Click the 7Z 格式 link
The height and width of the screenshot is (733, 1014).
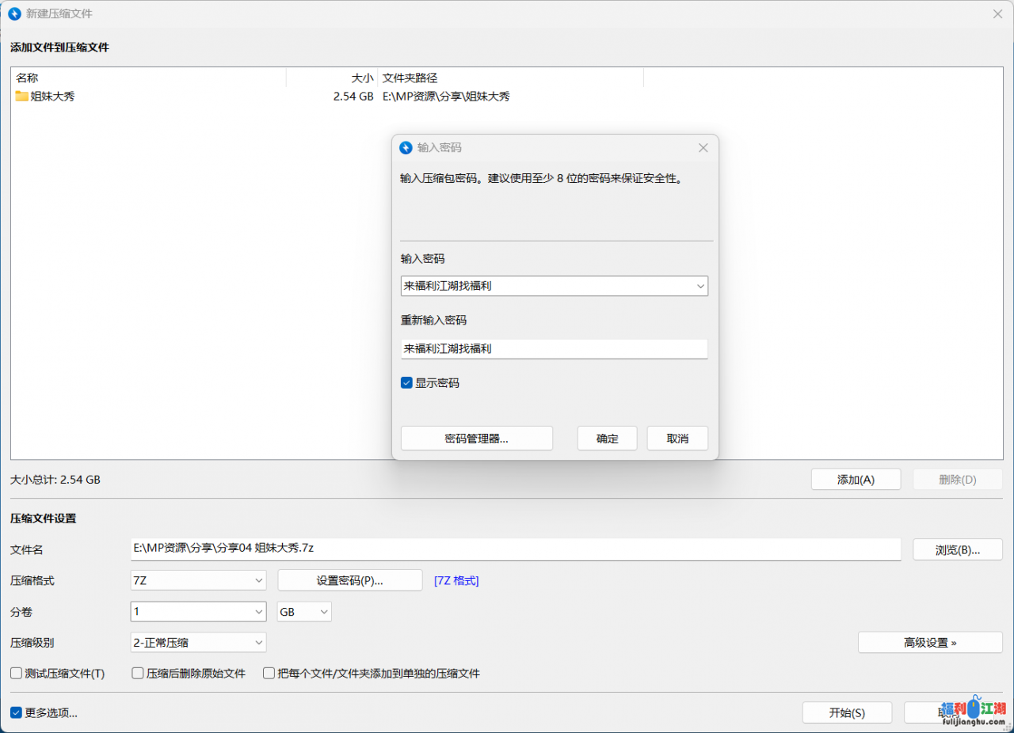point(456,581)
